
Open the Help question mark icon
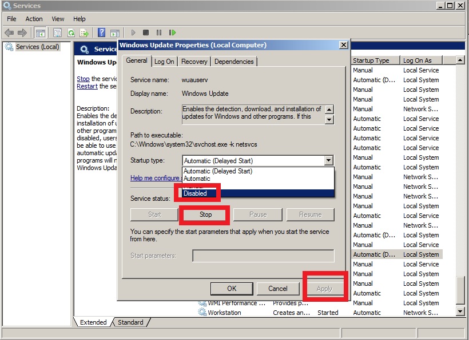[102, 33]
